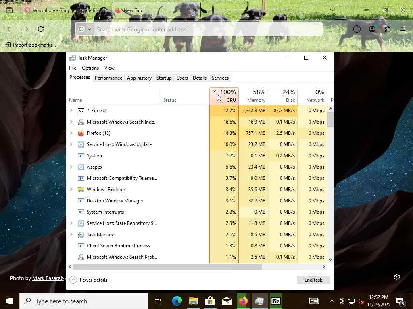This screenshot has width=413, height=309.
Task: Open Firefox extensions puzzle icon
Action: click(x=388, y=29)
